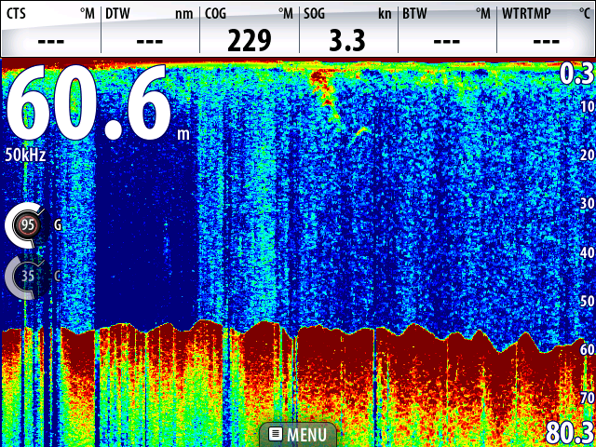Select the WTRTMP water temperature field

coord(546,29)
